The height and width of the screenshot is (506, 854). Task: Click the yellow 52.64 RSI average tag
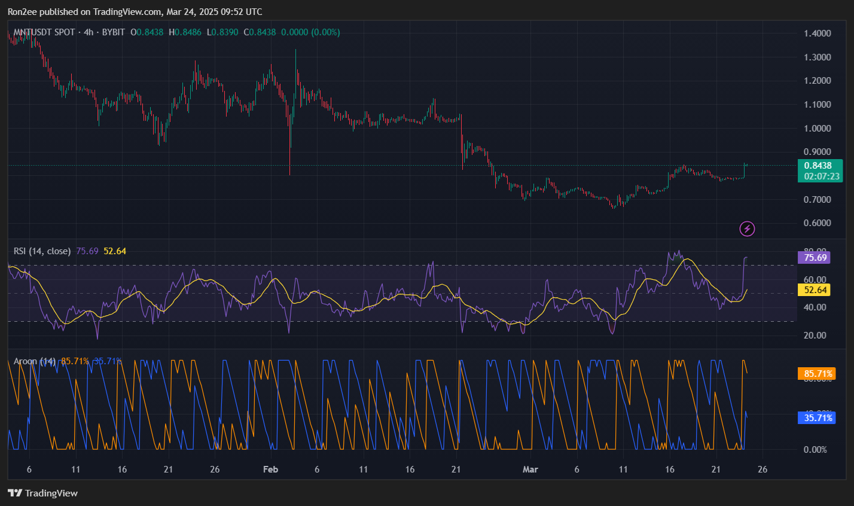coord(815,290)
